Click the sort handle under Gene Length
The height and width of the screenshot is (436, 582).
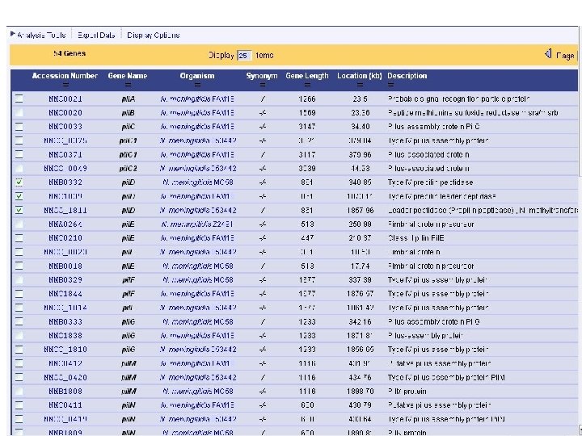click(x=307, y=85)
